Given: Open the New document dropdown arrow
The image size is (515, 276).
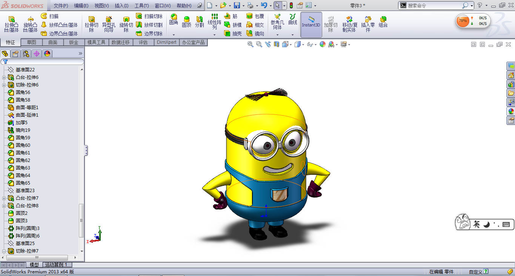Looking at the screenshot, I should point(216,6).
